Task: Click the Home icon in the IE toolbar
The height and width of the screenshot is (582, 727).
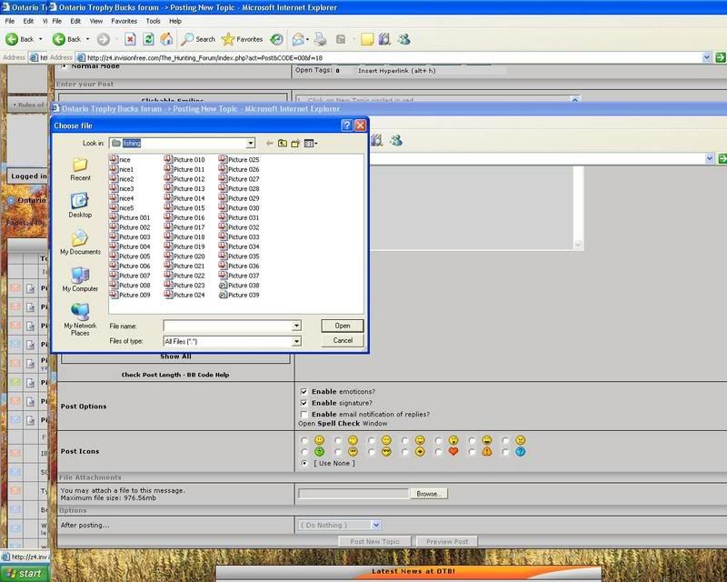Action: pos(166,39)
